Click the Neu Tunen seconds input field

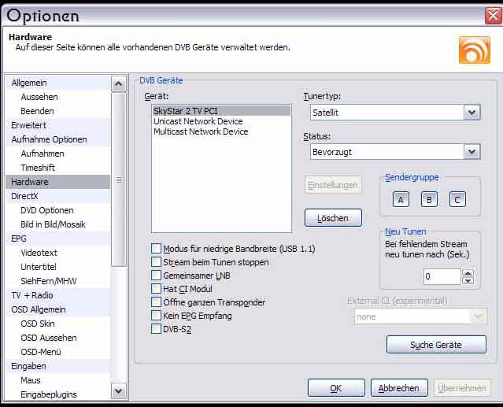[441, 276]
